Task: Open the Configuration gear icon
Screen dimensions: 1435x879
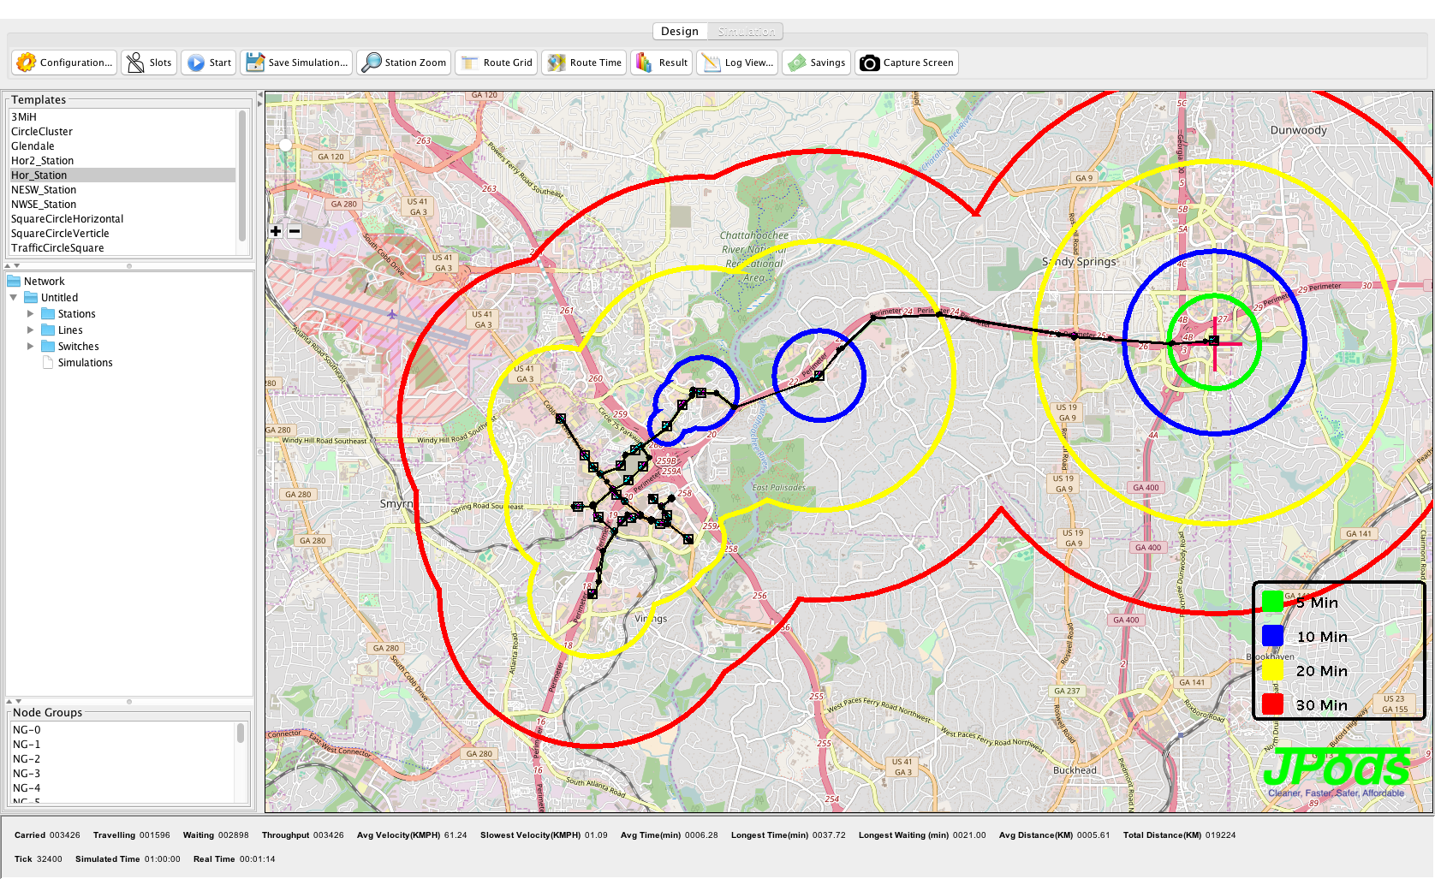Action: tap(27, 62)
